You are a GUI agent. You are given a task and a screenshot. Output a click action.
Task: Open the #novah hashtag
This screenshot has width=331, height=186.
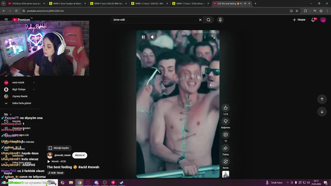[94, 167]
